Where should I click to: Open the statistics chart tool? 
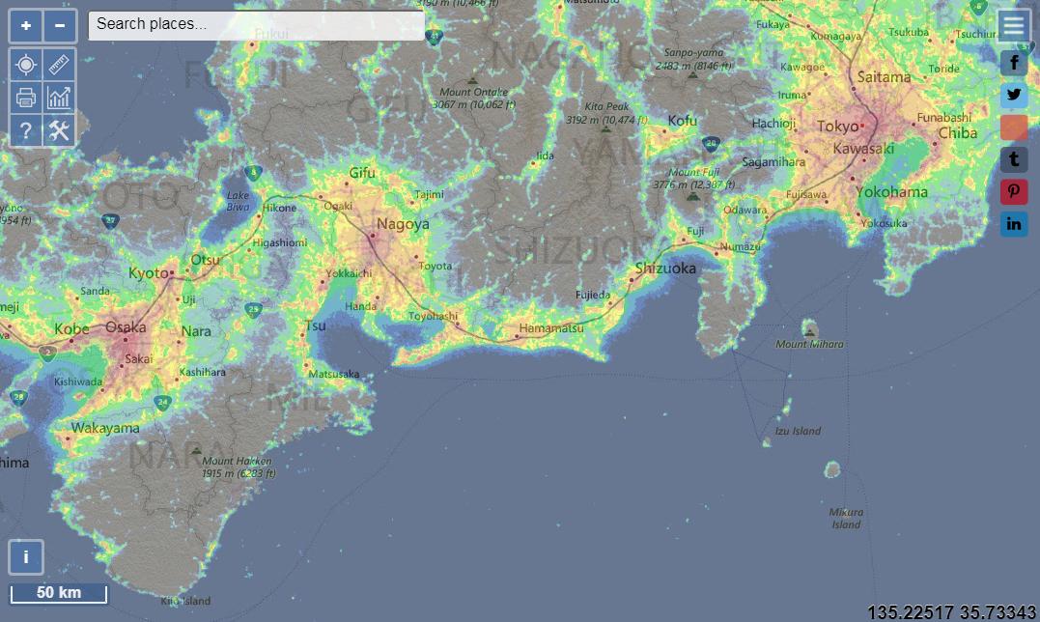tap(60, 98)
